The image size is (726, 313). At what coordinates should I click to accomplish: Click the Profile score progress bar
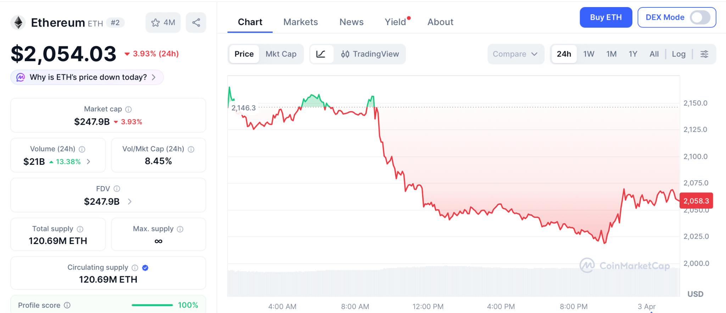[152, 305]
